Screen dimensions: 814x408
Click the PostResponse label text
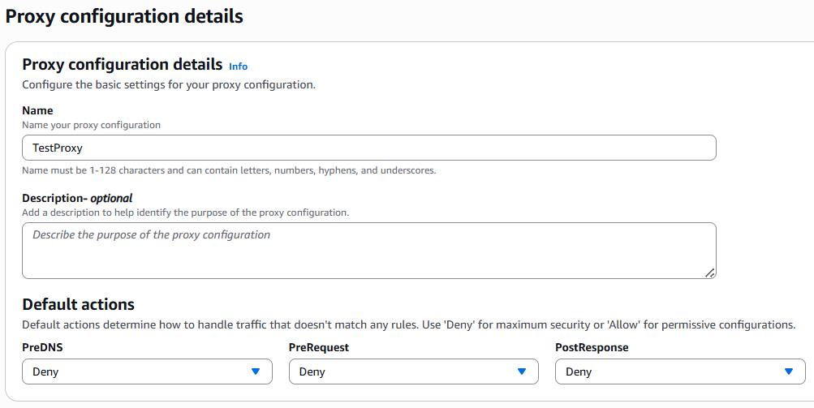[x=592, y=347]
